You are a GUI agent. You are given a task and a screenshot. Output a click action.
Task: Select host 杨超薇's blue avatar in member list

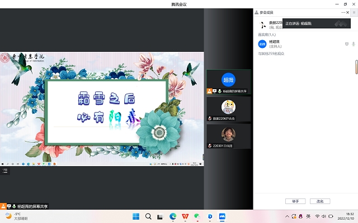coord(262,43)
